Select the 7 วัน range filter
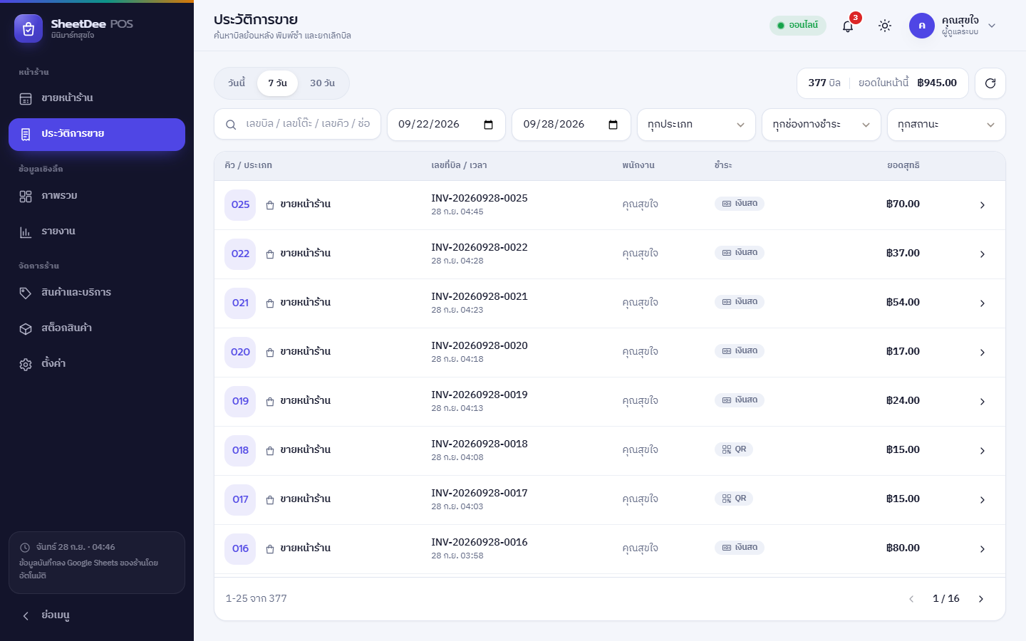Screen dimensions: 1026x641 [x=277, y=83]
